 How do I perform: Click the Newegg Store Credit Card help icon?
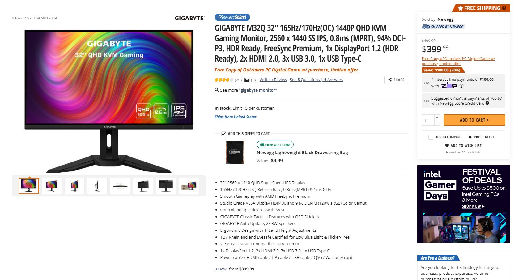pyautogui.click(x=487, y=103)
